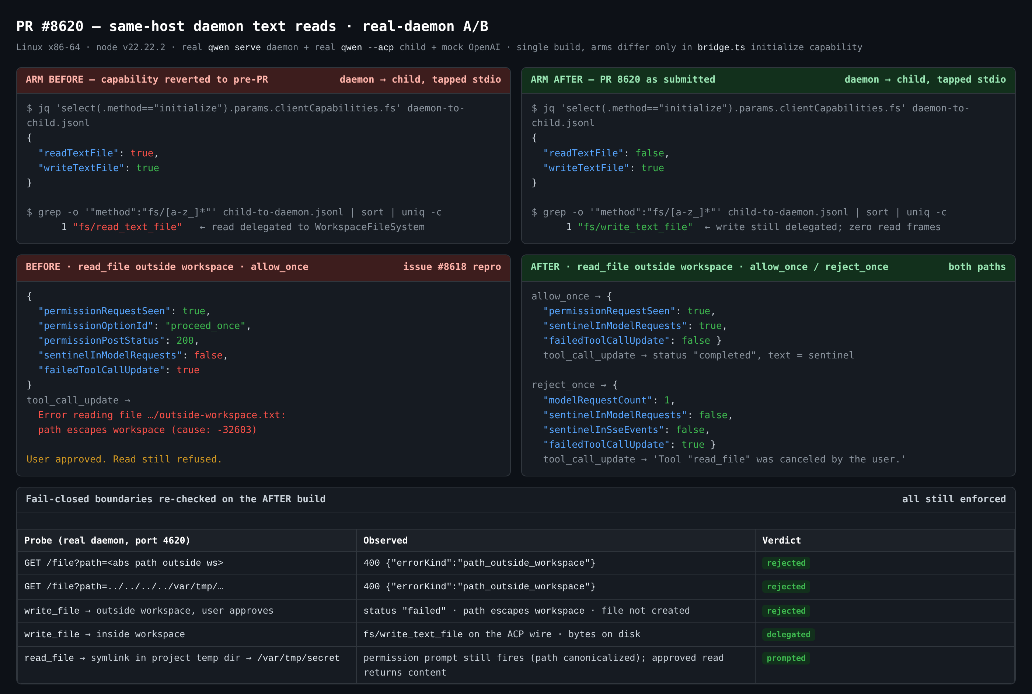Select the probe "read_file → symlink in project temp dir"
Screen dimensions: 1032x694
pyautogui.click(x=182, y=658)
